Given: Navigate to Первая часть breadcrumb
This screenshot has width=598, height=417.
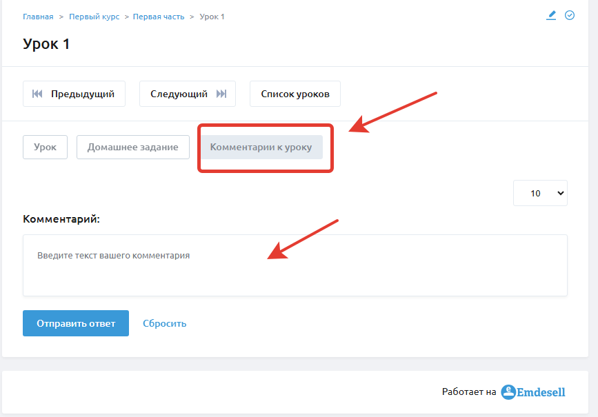Looking at the screenshot, I should 159,17.
